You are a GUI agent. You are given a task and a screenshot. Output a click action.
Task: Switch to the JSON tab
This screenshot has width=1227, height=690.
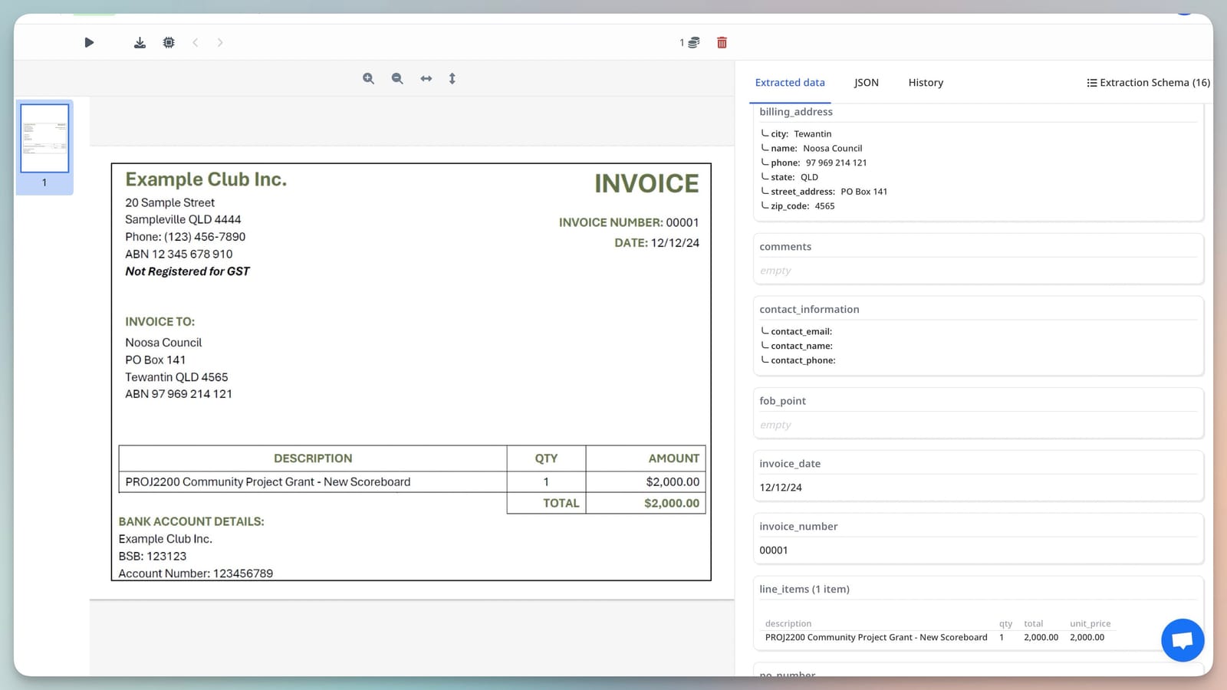tap(866, 82)
